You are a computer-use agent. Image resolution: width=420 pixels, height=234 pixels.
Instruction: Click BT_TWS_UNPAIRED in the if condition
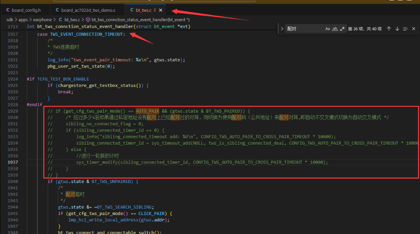pos(111,182)
